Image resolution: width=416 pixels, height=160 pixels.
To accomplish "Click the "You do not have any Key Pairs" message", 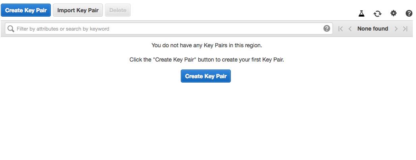I will pyautogui.click(x=207, y=45).
